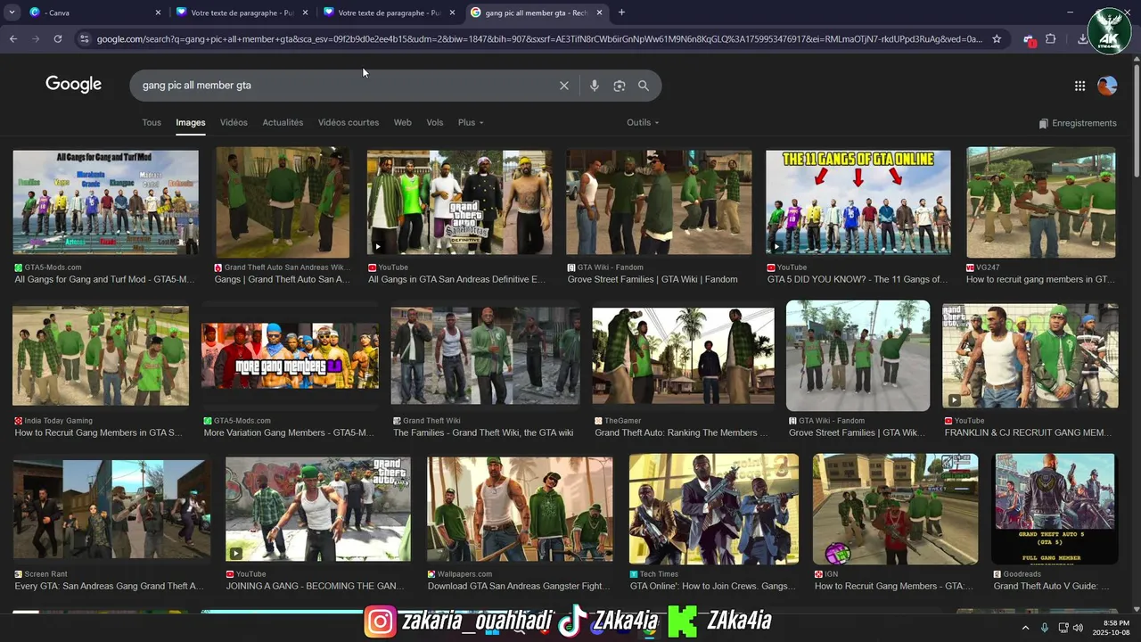1141x642 pixels.
Task: Open the browser extensions puzzle icon
Action: click(1051, 39)
